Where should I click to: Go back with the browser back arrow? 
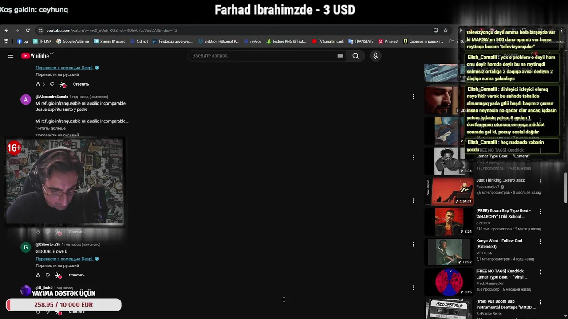(6, 31)
